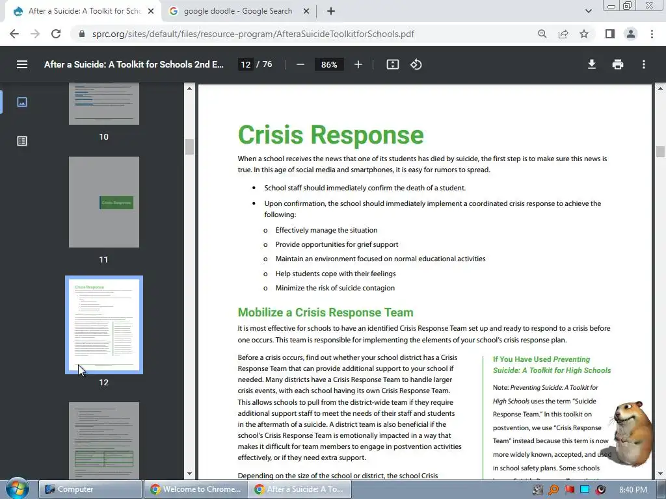
Task: Click 'Effectively manage the situation' bullet
Action: (326, 230)
